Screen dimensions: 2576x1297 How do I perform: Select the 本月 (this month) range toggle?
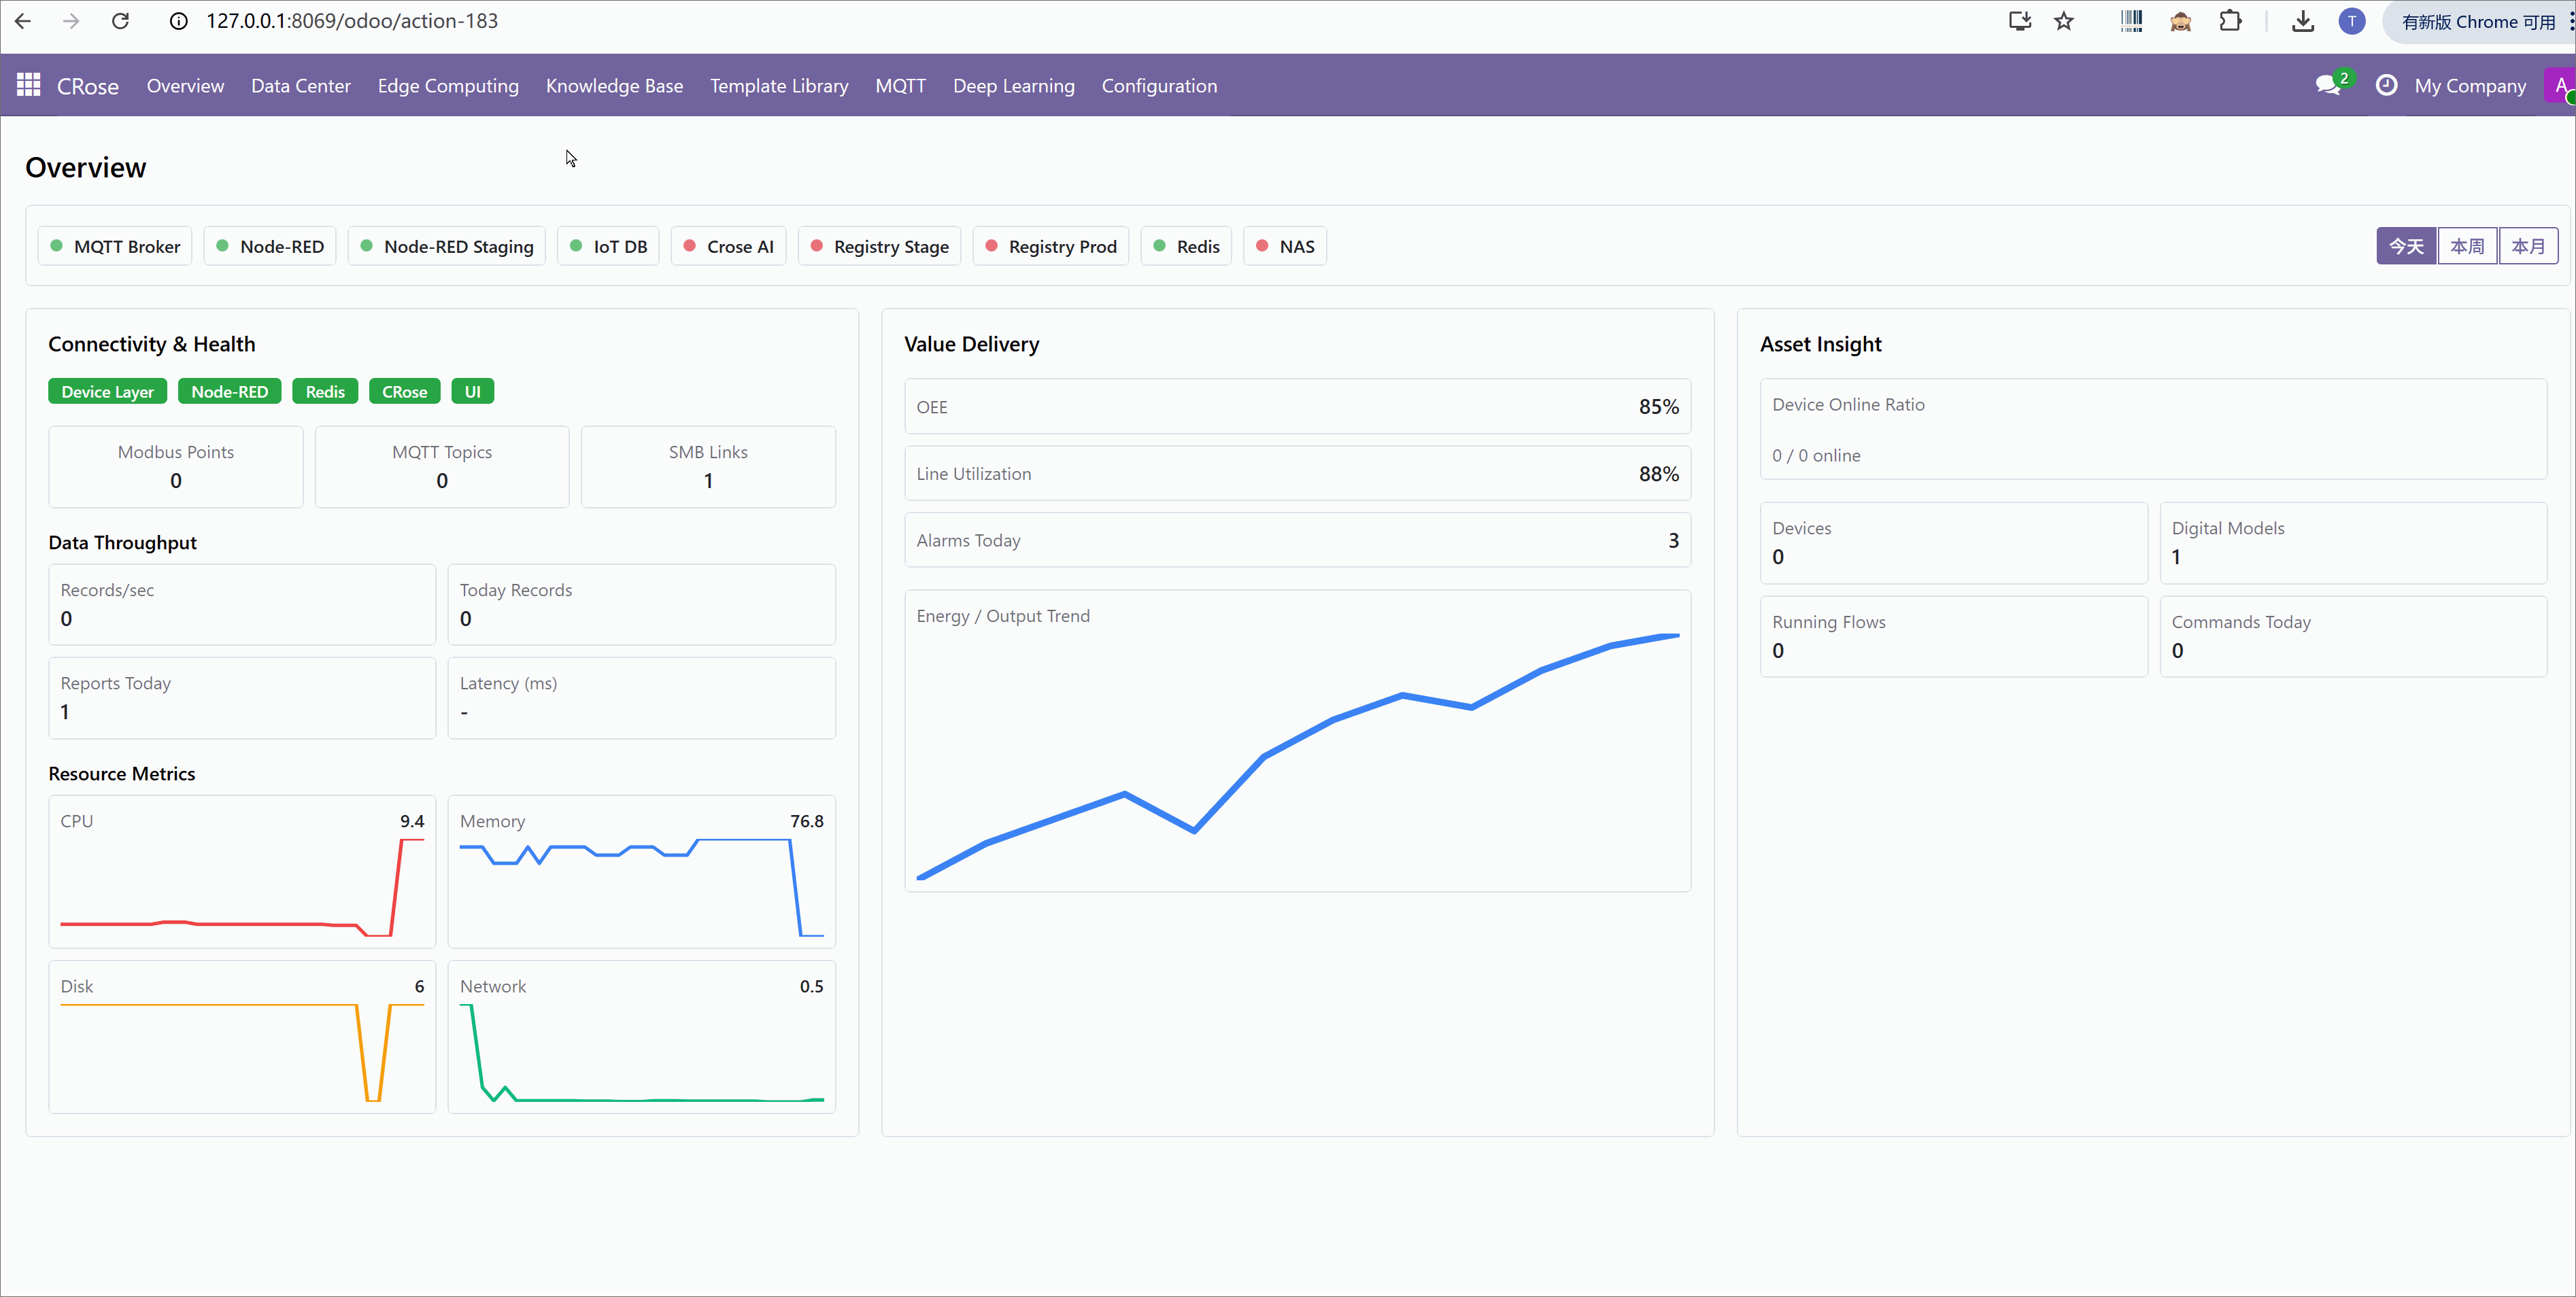point(2528,246)
